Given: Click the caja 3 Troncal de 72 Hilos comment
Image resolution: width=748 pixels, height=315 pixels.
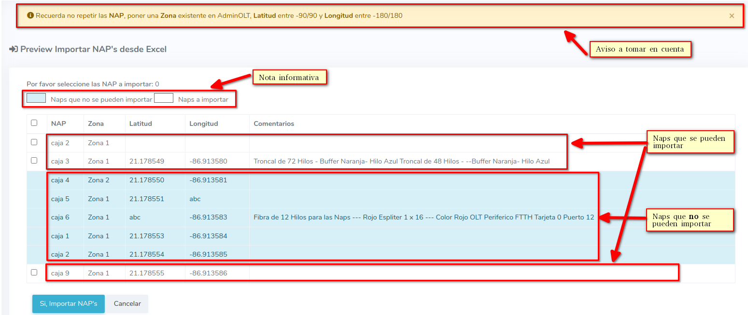Looking at the screenshot, I should 401,162.
